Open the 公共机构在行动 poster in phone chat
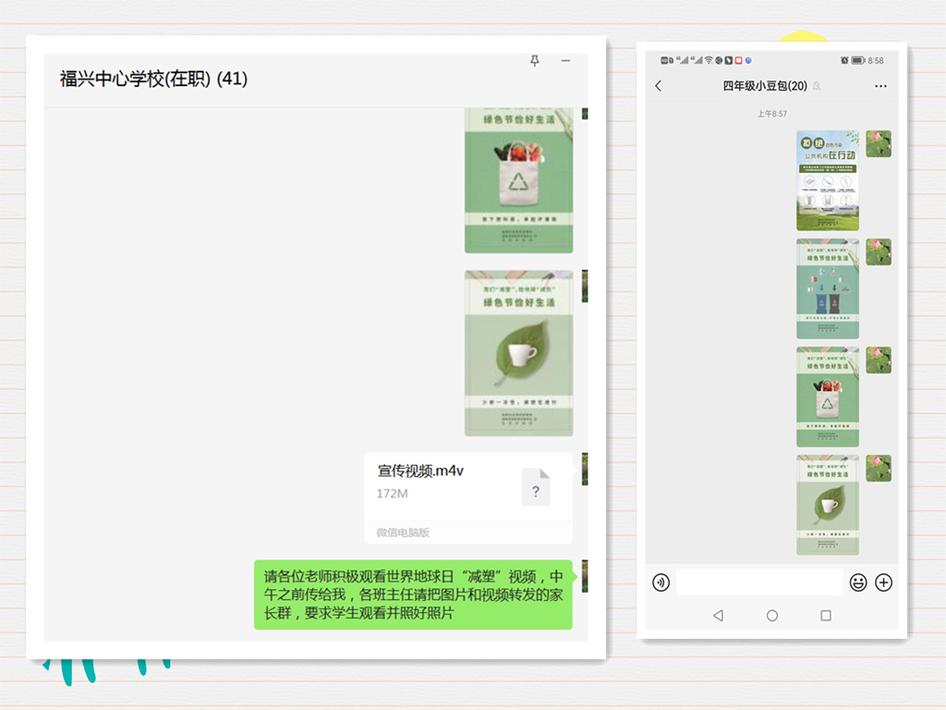This screenshot has width=946, height=710. tap(828, 180)
